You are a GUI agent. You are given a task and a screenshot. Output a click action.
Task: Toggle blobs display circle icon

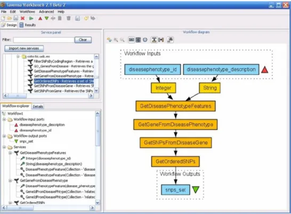click(x=145, y=40)
